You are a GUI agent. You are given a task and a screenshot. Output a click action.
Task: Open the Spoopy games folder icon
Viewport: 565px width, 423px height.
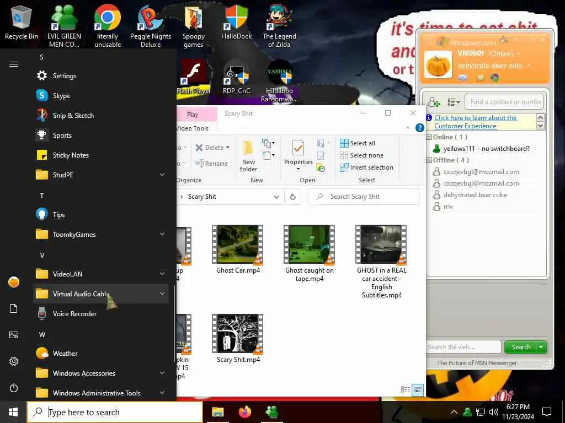[x=194, y=26]
